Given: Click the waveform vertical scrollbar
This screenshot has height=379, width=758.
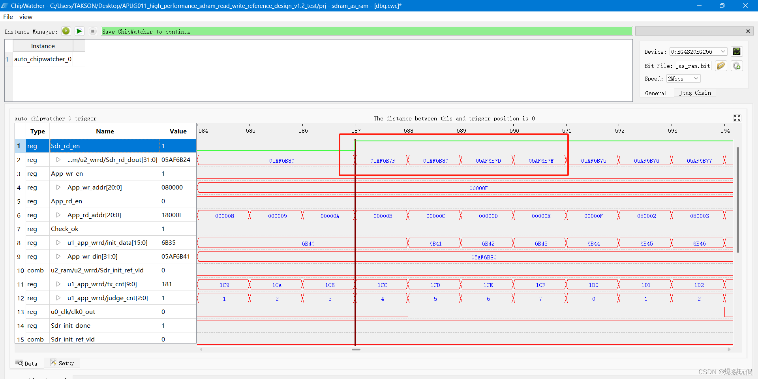Looking at the screenshot, I should click(737, 200).
